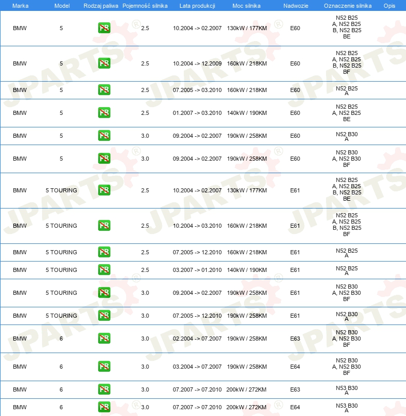Click the Pojemność silnika column header

pyautogui.click(x=145, y=6)
